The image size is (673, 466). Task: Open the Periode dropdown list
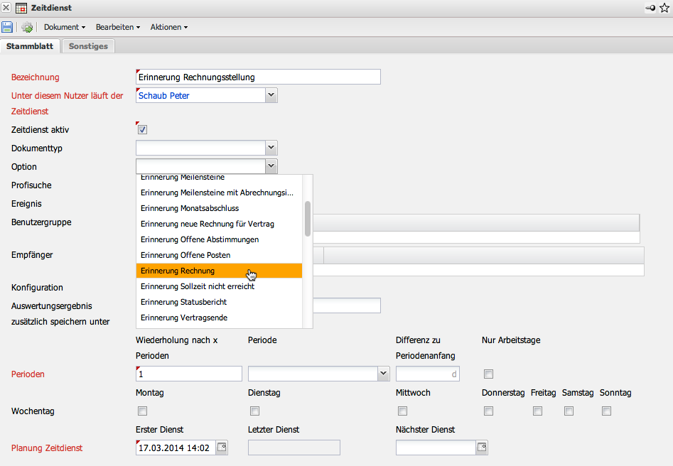coord(384,374)
